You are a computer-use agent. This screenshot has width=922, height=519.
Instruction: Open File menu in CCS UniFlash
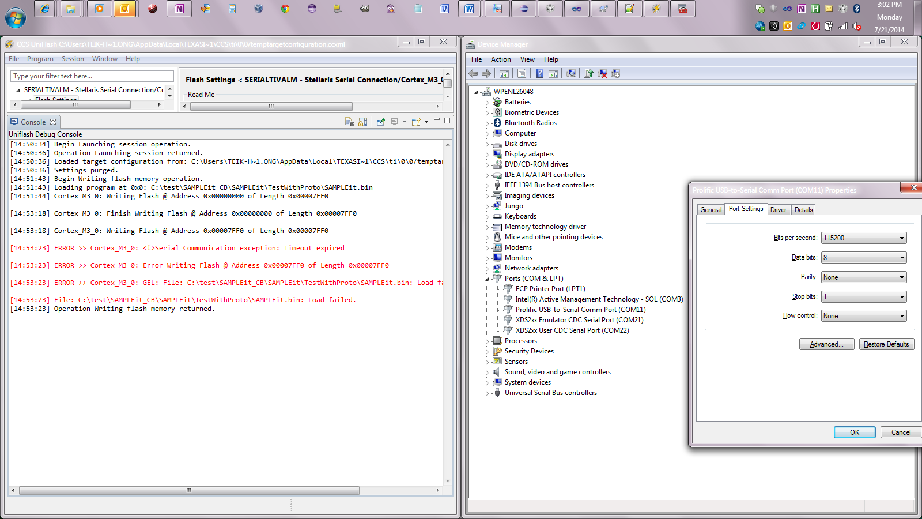(x=14, y=59)
